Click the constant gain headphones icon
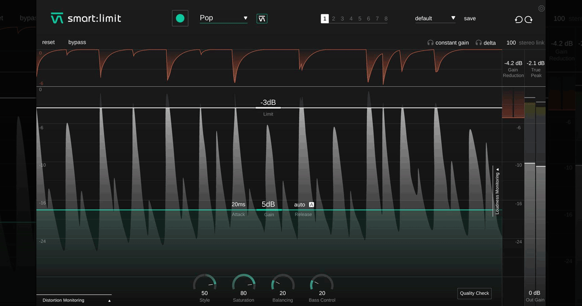This screenshot has height=306, width=582. click(430, 43)
